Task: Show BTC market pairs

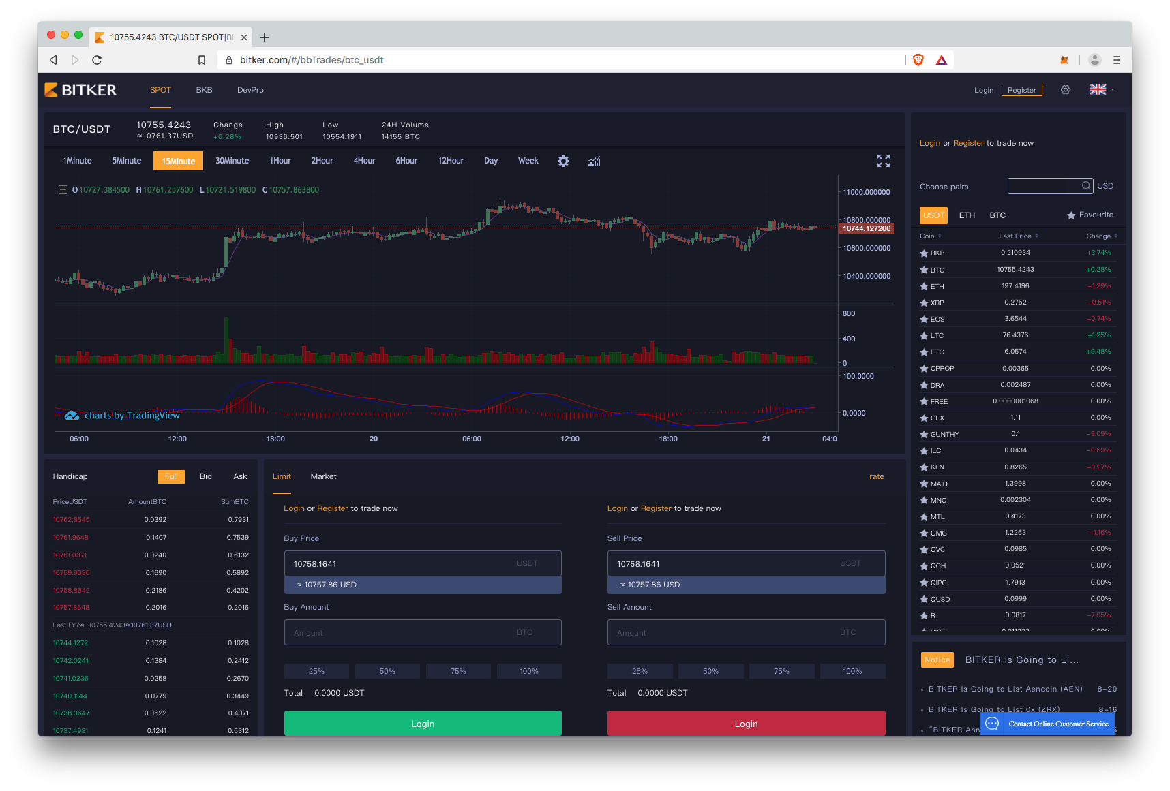Action: click(997, 215)
